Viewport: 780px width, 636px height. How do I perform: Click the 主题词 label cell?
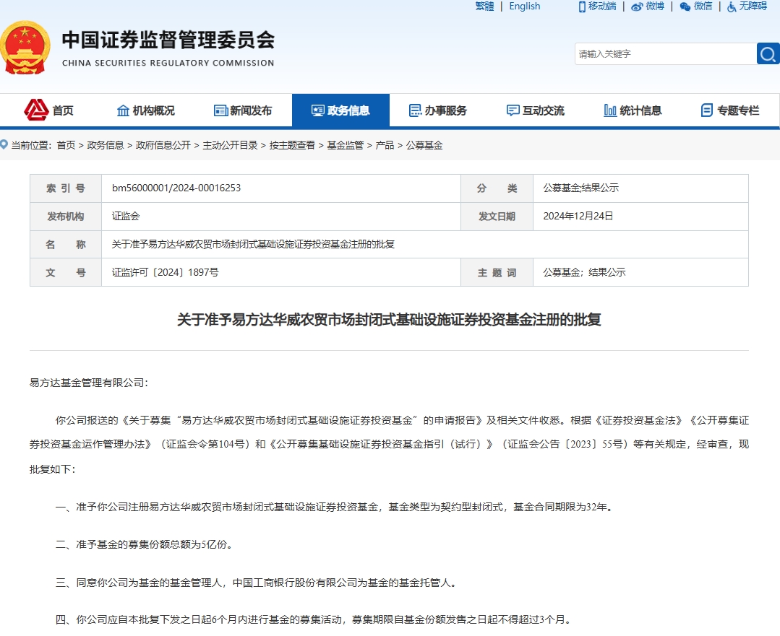click(497, 272)
